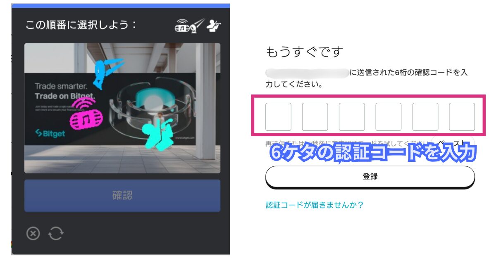Focus the second verification code box
The height and width of the screenshot is (260, 496).
tap(315, 117)
